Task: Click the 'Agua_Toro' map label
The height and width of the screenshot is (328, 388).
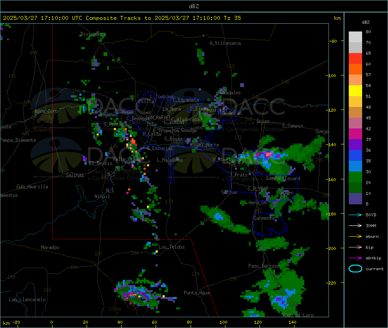Action: 46,111
